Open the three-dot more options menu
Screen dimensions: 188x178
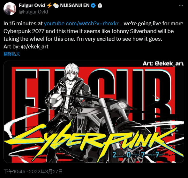point(181,5)
